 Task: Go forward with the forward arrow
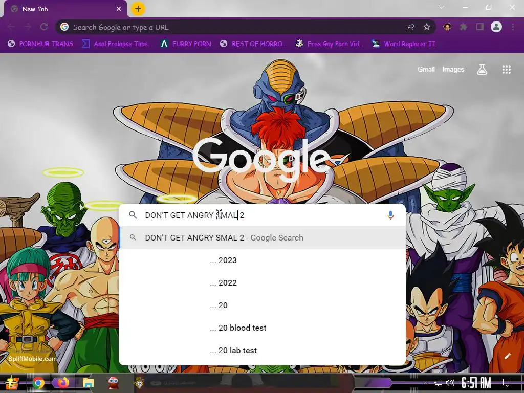28,27
